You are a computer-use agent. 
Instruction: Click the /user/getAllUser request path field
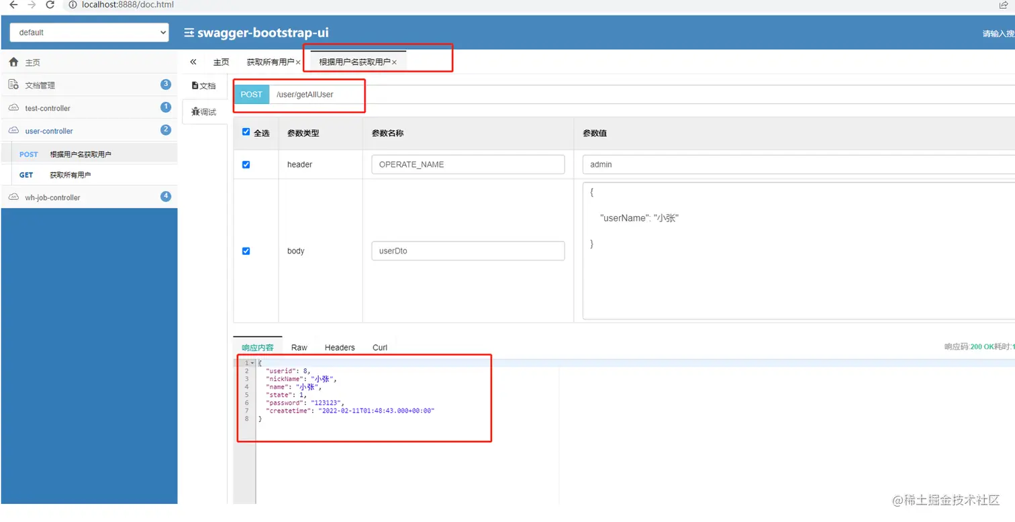642,95
